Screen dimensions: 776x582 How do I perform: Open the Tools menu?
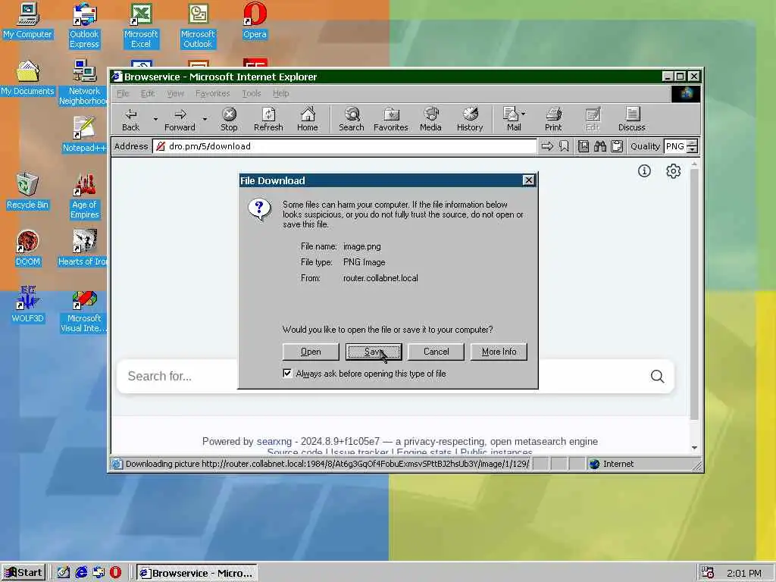pyautogui.click(x=252, y=93)
